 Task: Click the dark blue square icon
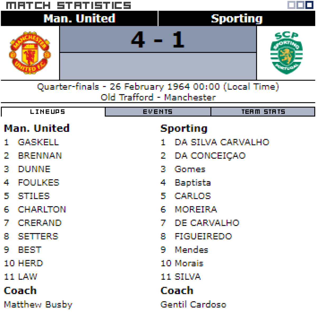[309, 5]
